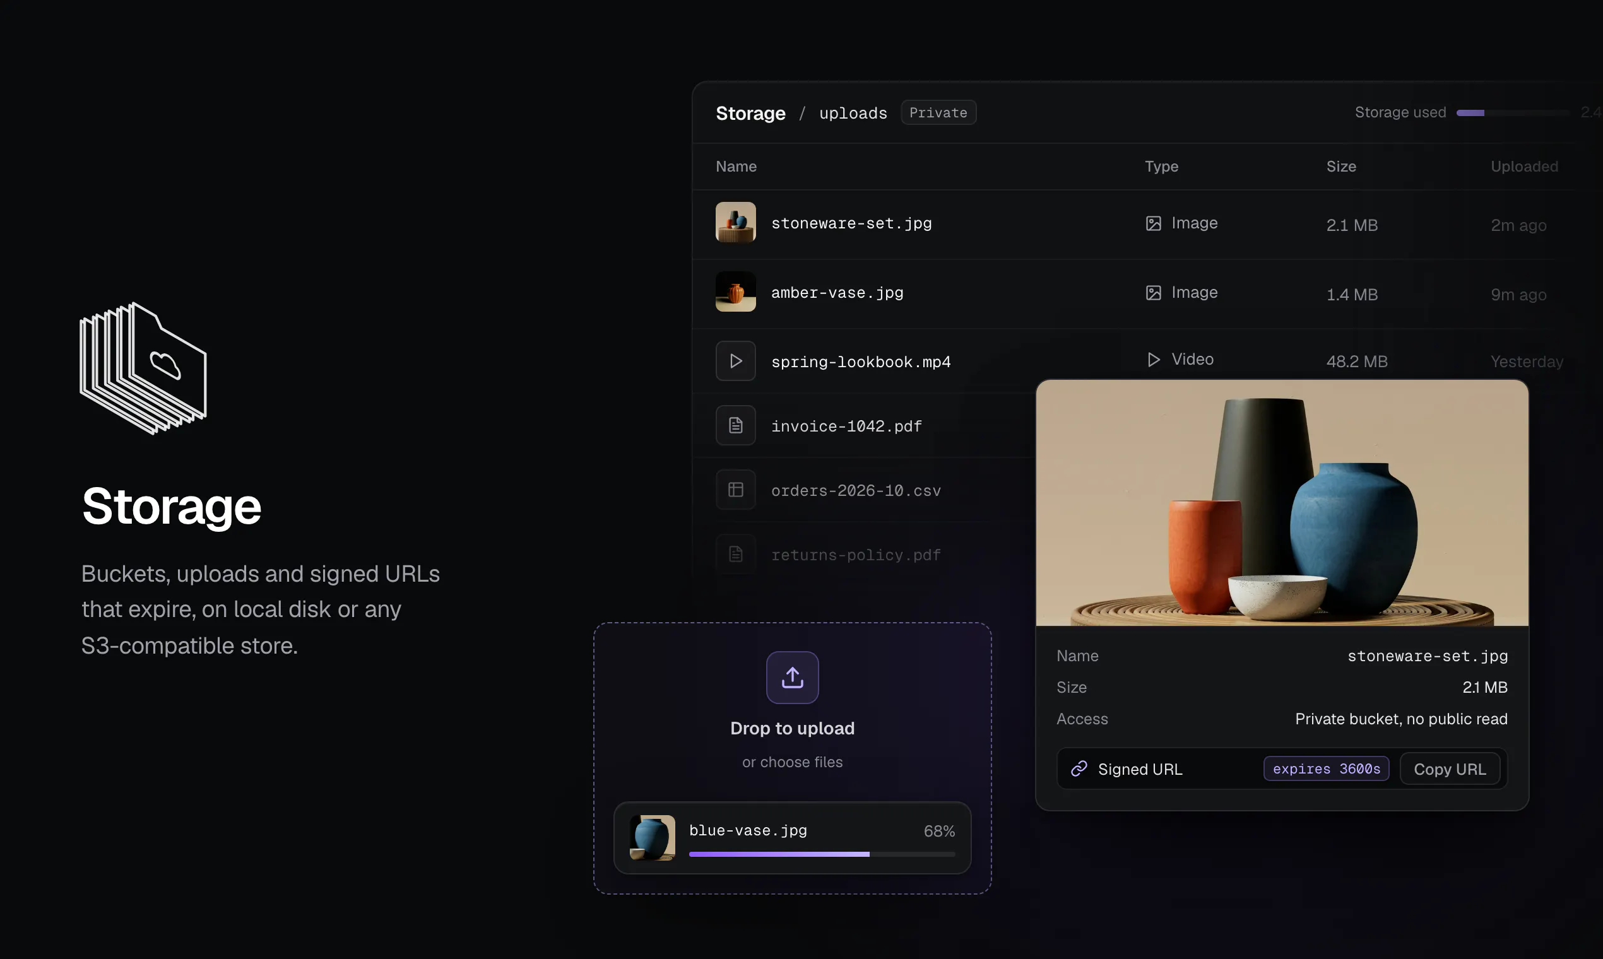Viewport: 1603px width, 959px height.
Task: Click the expires 3600s badge
Action: [1327, 768]
